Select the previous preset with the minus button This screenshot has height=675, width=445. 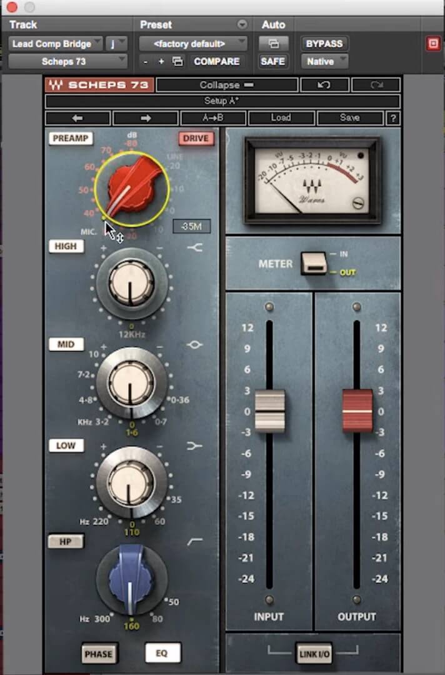pos(146,61)
